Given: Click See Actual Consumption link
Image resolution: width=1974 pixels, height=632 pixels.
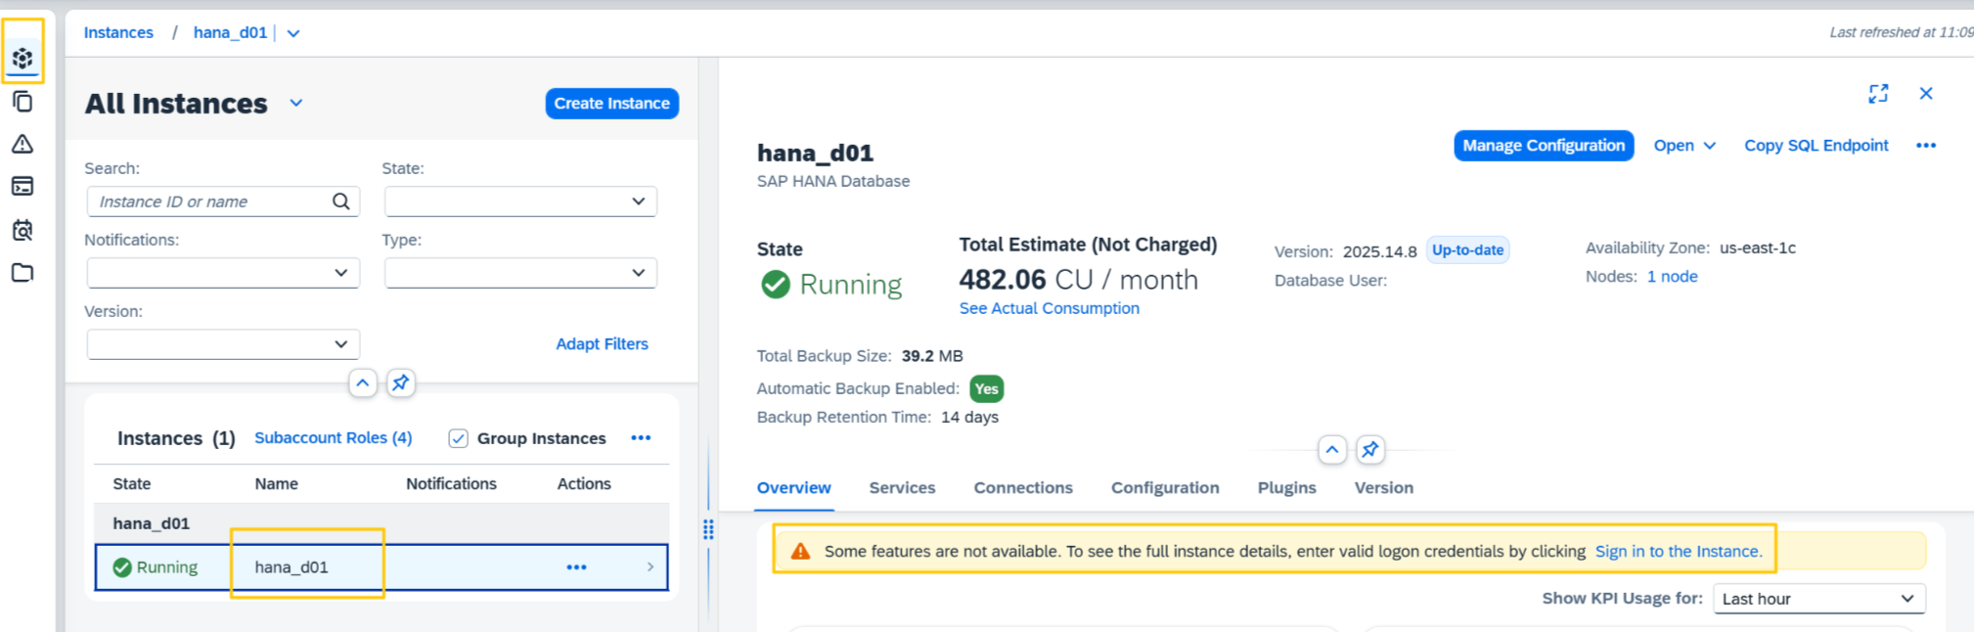Looking at the screenshot, I should point(1049,309).
